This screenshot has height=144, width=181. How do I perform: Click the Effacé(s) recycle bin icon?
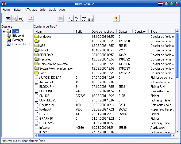9,36
